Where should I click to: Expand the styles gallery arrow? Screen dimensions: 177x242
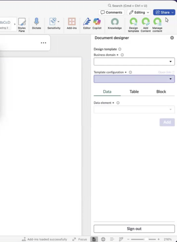coord(15,24)
